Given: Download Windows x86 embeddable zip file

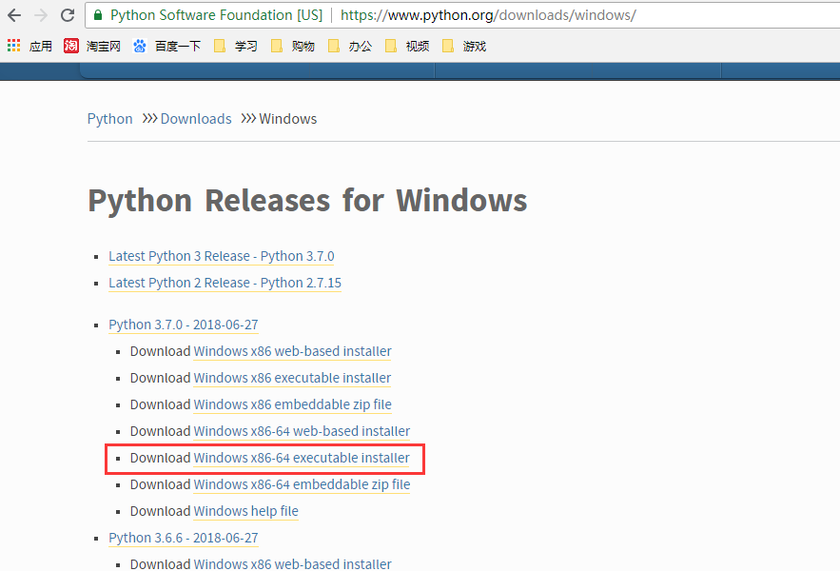Looking at the screenshot, I should (292, 404).
